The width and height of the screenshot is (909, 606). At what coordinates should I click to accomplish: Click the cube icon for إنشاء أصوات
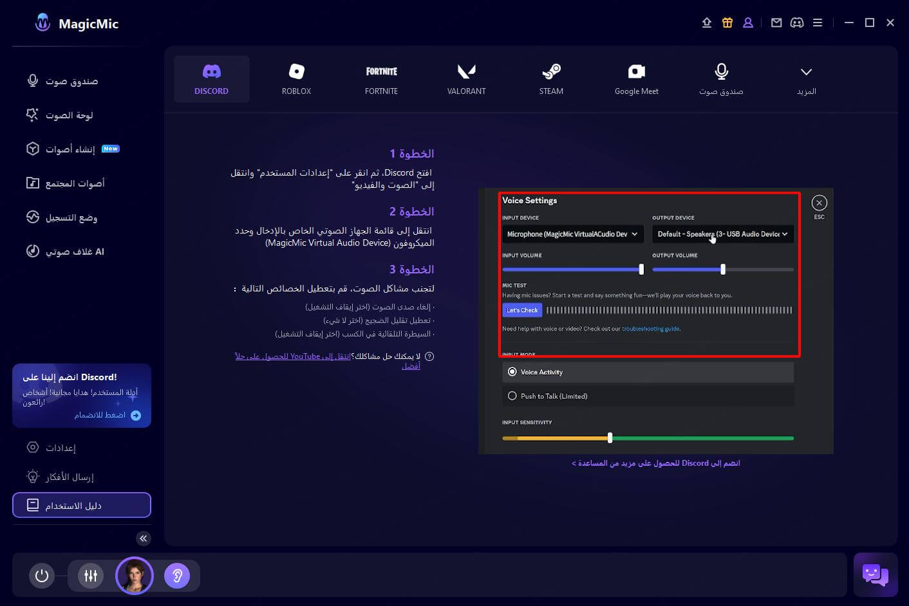point(33,149)
